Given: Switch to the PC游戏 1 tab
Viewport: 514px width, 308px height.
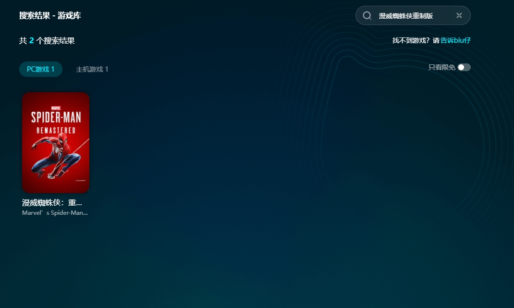Looking at the screenshot, I should tap(41, 69).
